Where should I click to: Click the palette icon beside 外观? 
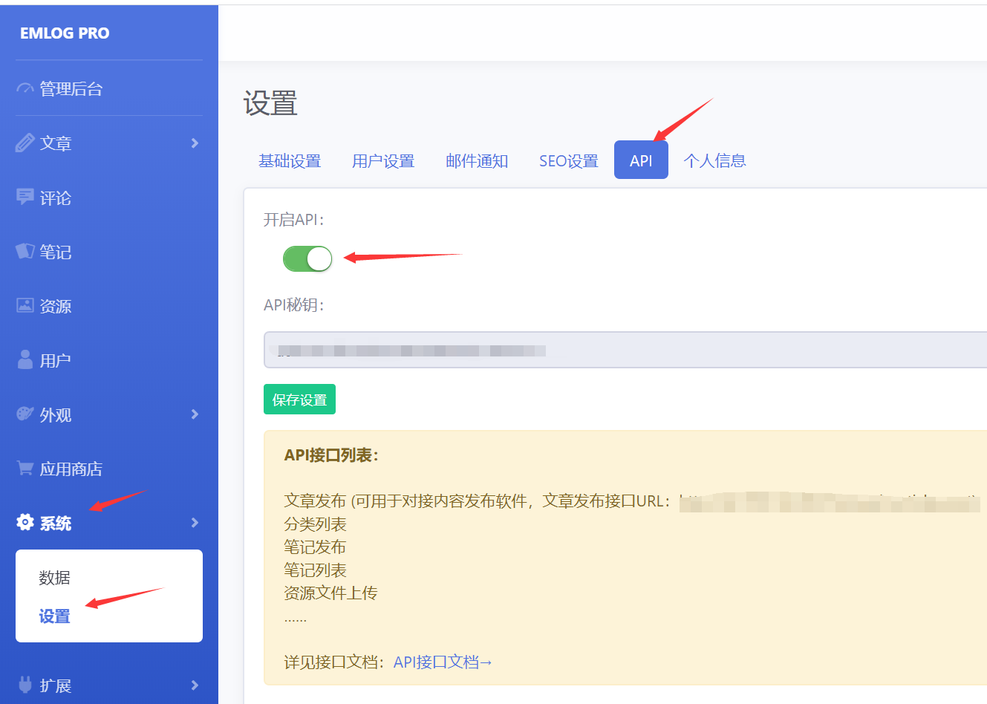pyautogui.click(x=25, y=414)
